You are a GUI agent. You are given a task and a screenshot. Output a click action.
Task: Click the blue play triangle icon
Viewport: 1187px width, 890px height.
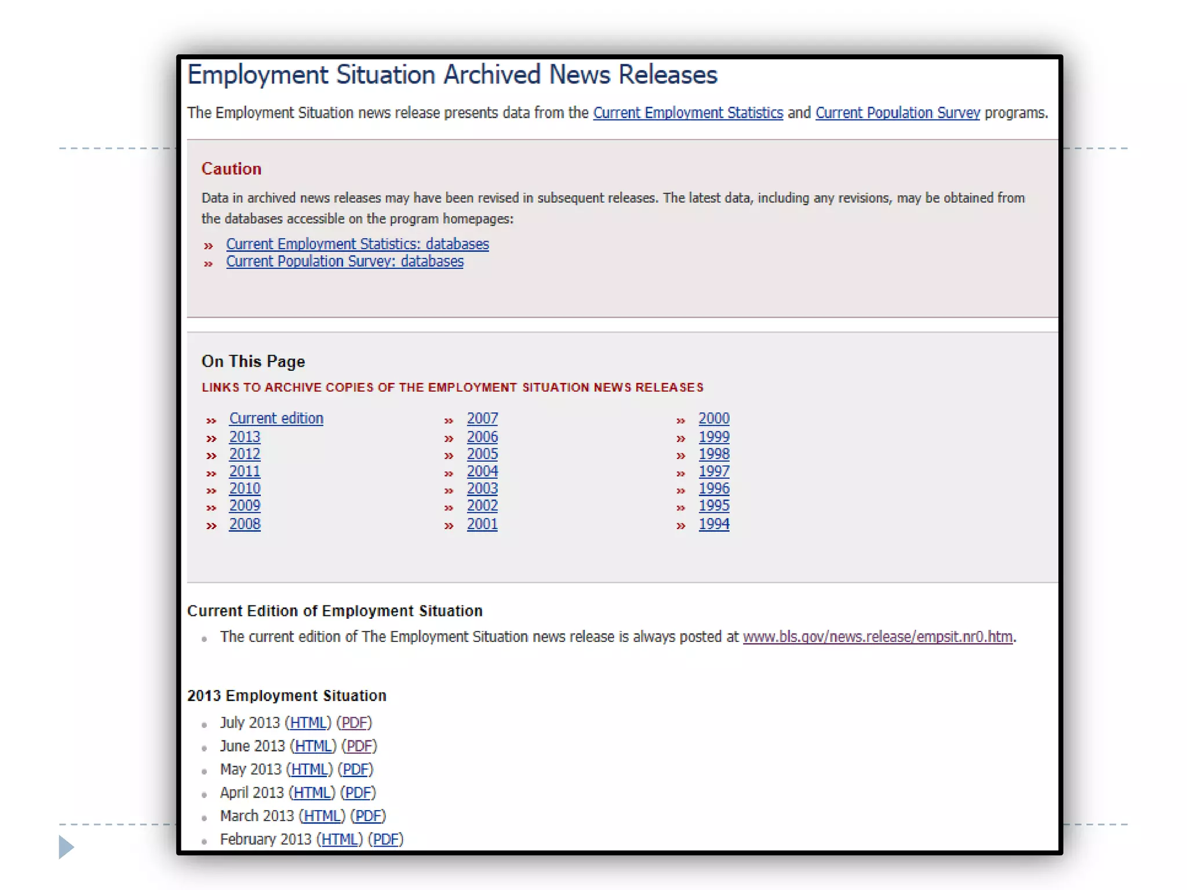(66, 847)
